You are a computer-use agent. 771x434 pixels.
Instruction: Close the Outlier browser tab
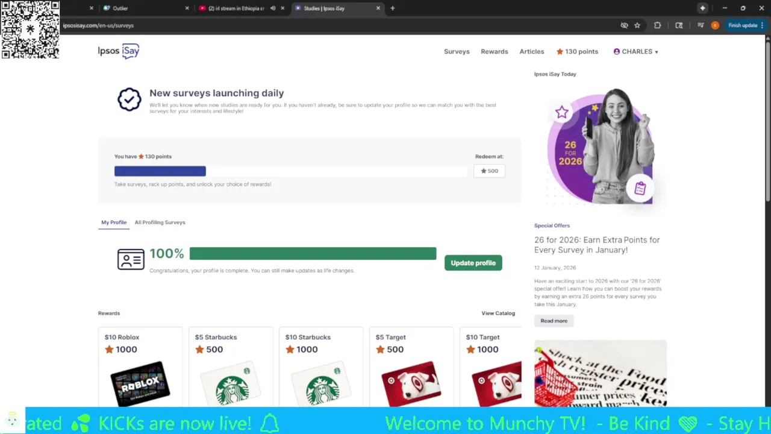tap(187, 8)
